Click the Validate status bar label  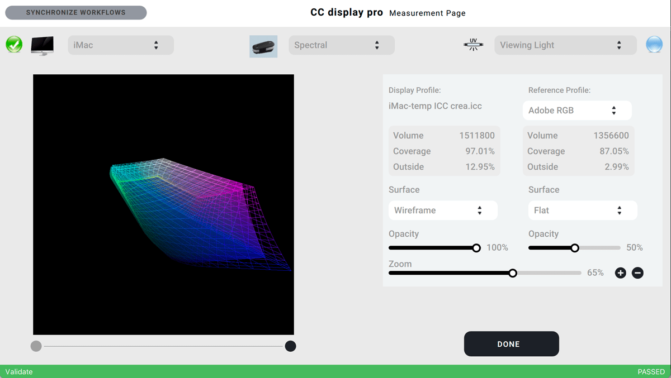point(18,371)
